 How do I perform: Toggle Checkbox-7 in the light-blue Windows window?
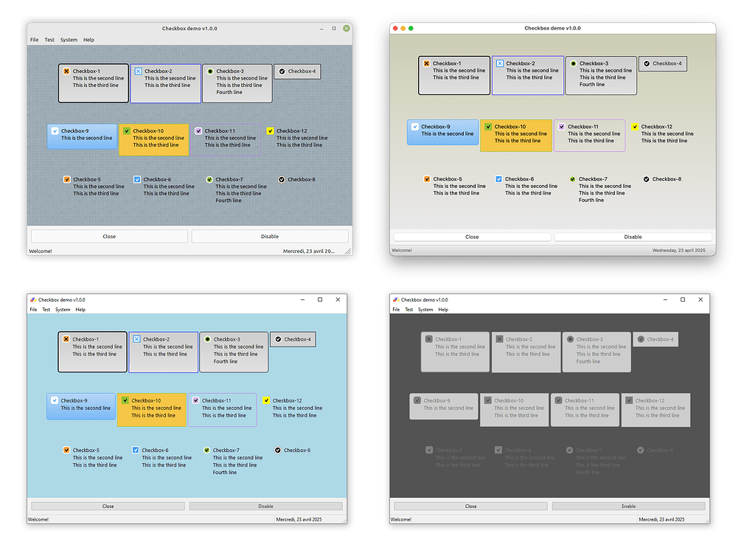tap(207, 450)
